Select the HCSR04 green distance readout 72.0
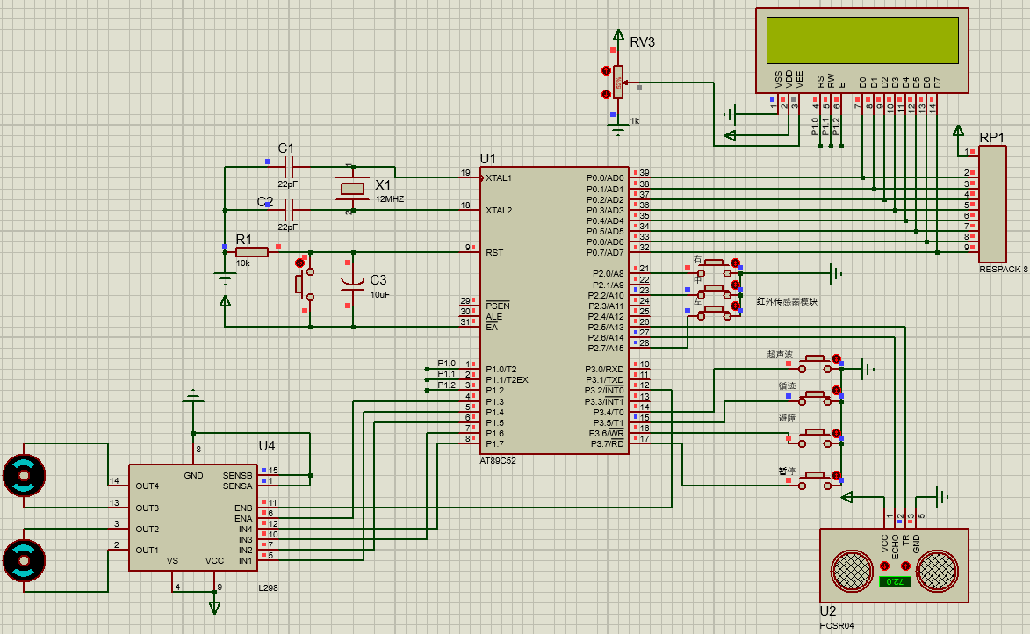 pyautogui.click(x=895, y=581)
